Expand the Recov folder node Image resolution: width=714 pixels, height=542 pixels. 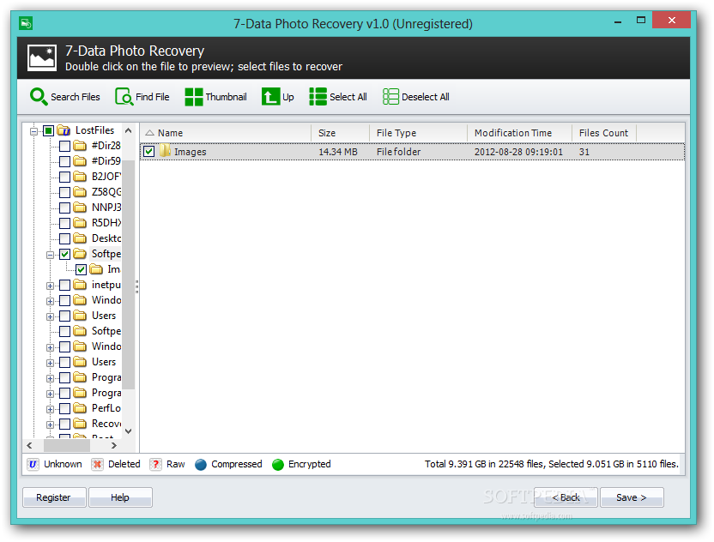(50, 425)
